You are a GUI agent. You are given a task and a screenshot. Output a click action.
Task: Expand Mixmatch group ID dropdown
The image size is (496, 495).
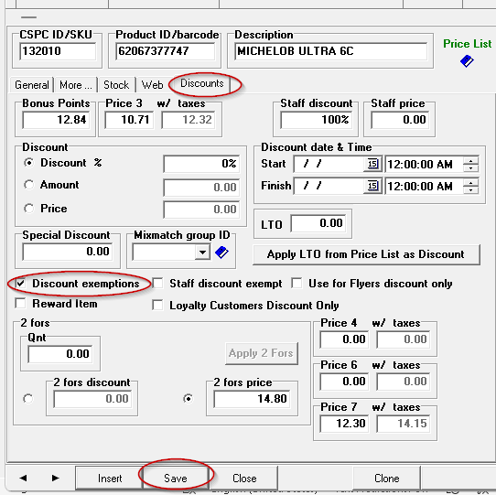[x=202, y=253]
